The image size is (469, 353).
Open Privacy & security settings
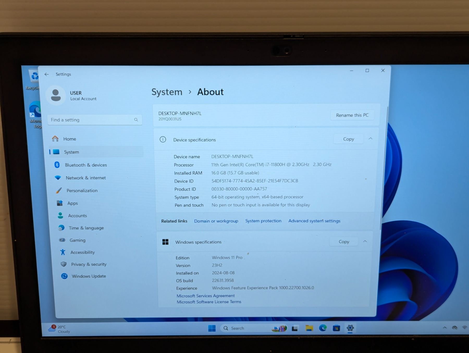point(89,264)
